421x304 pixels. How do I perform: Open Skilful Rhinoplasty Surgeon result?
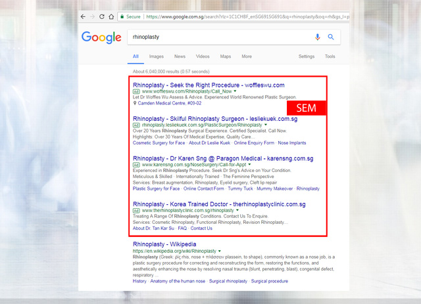pos(215,119)
